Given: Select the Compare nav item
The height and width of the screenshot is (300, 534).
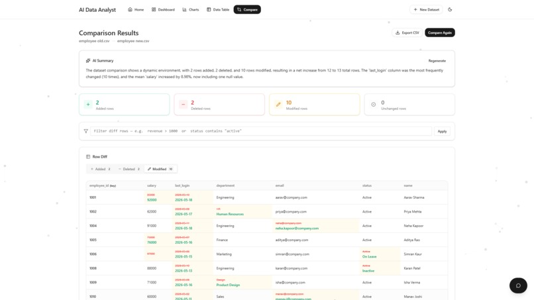Looking at the screenshot, I should pyautogui.click(x=247, y=9).
